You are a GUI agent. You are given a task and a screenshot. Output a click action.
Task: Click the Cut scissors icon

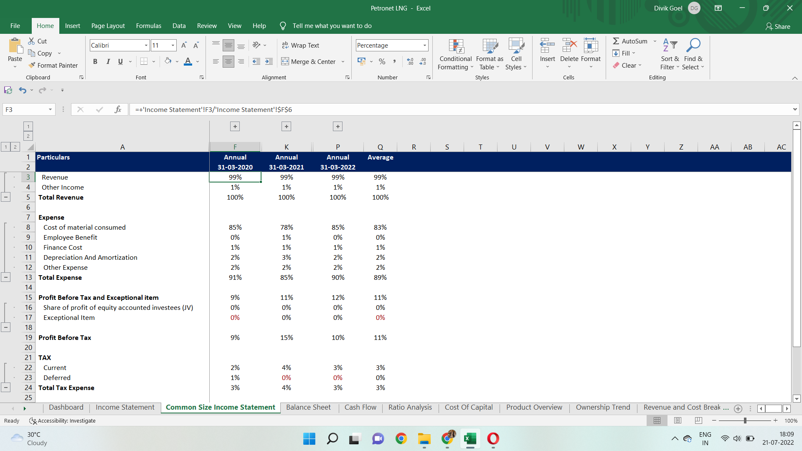pyautogui.click(x=32, y=41)
